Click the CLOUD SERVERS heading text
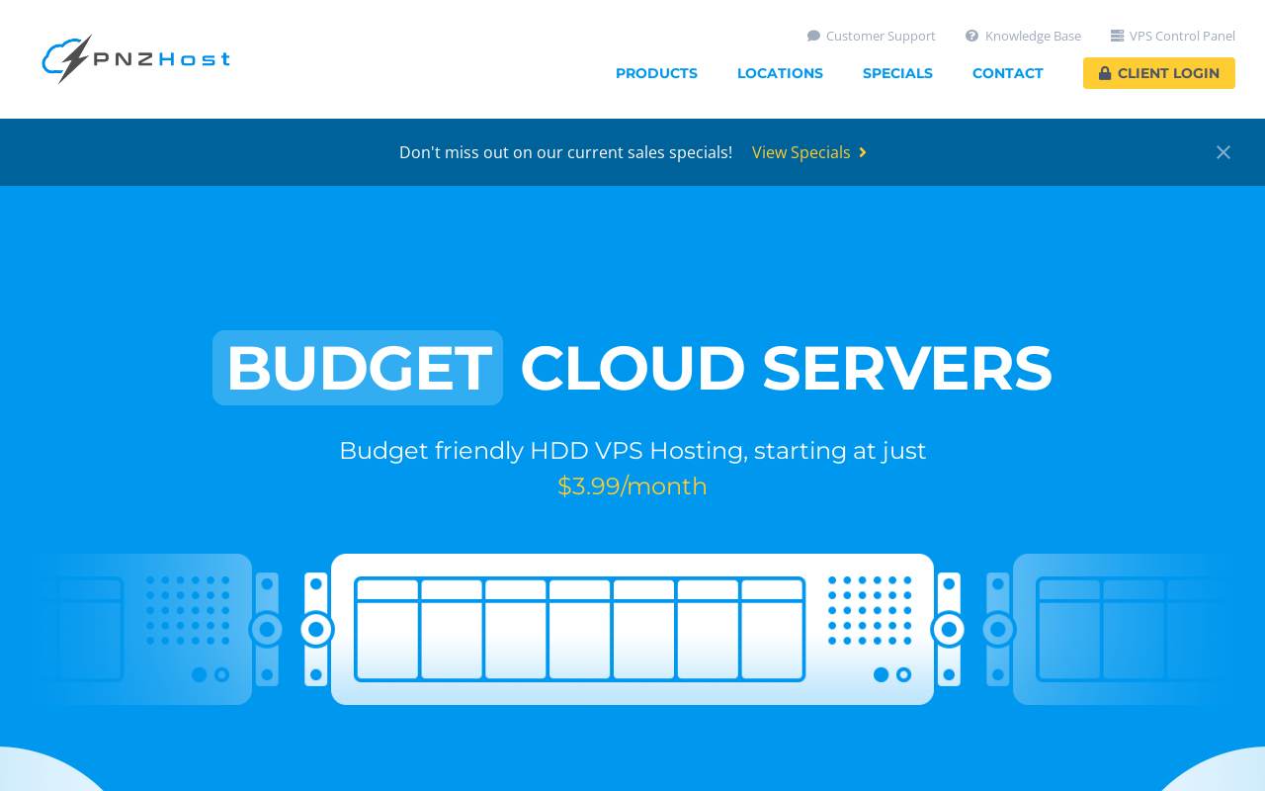1265x791 pixels. point(786,368)
